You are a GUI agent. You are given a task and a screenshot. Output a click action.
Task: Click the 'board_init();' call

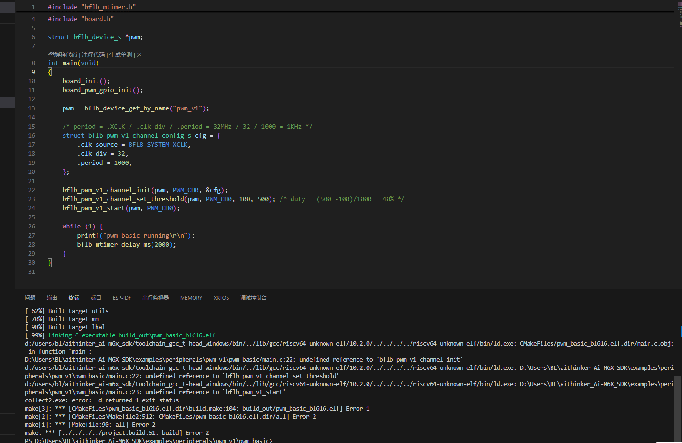click(x=86, y=81)
